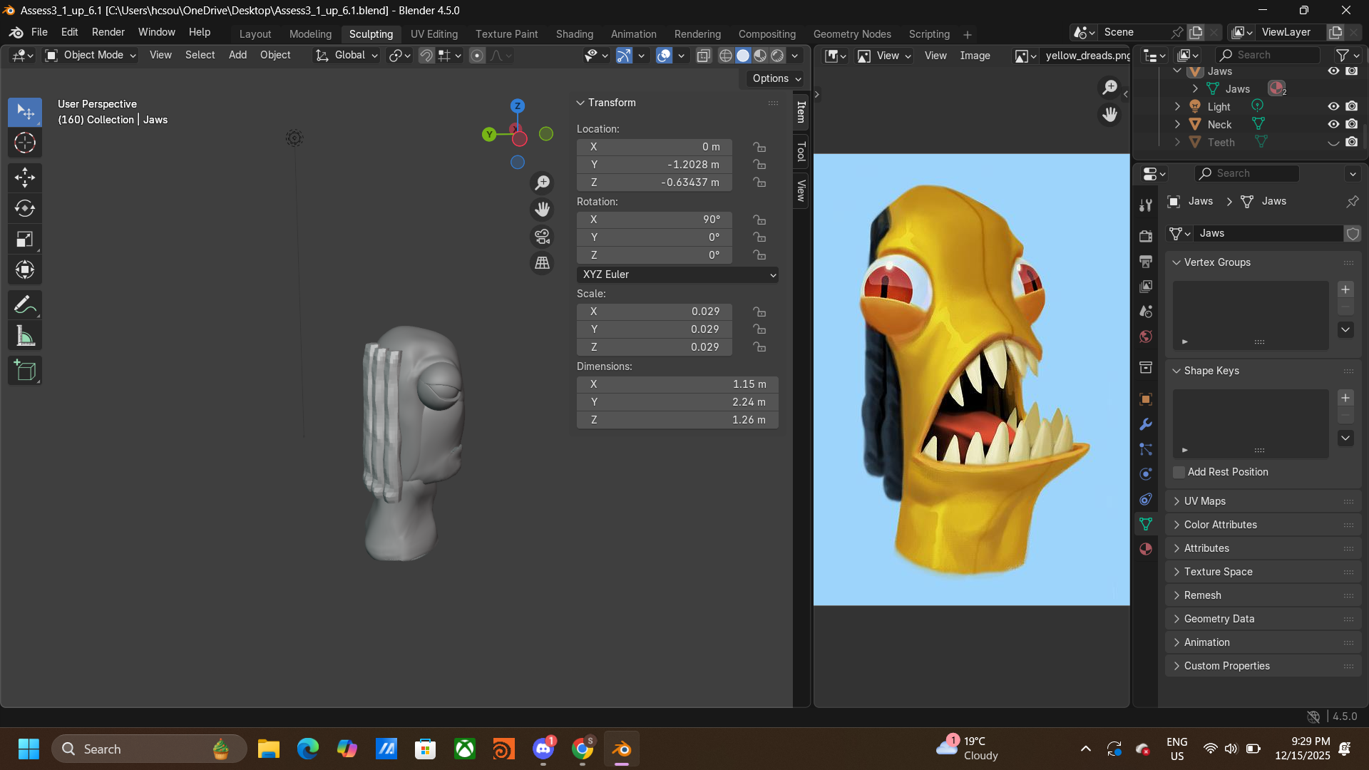Screen dimensions: 1369x770
Task: Toggle camera view in viewport
Action: pyautogui.click(x=543, y=237)
